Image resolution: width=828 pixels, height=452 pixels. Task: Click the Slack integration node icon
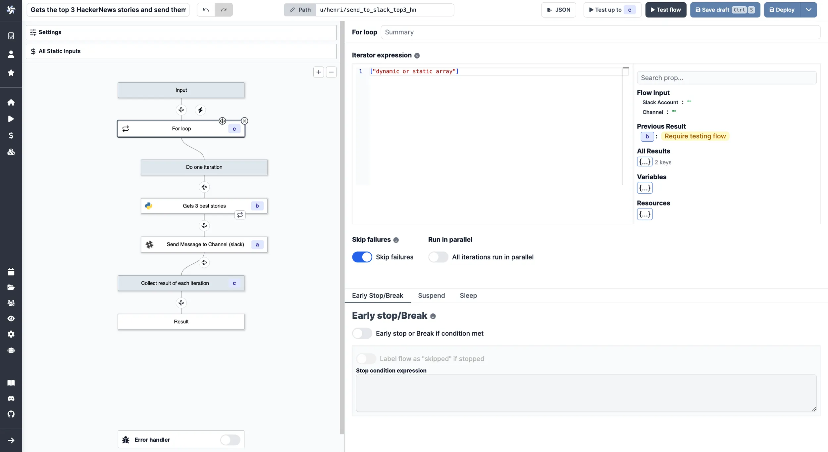click(x=149, y=244)
